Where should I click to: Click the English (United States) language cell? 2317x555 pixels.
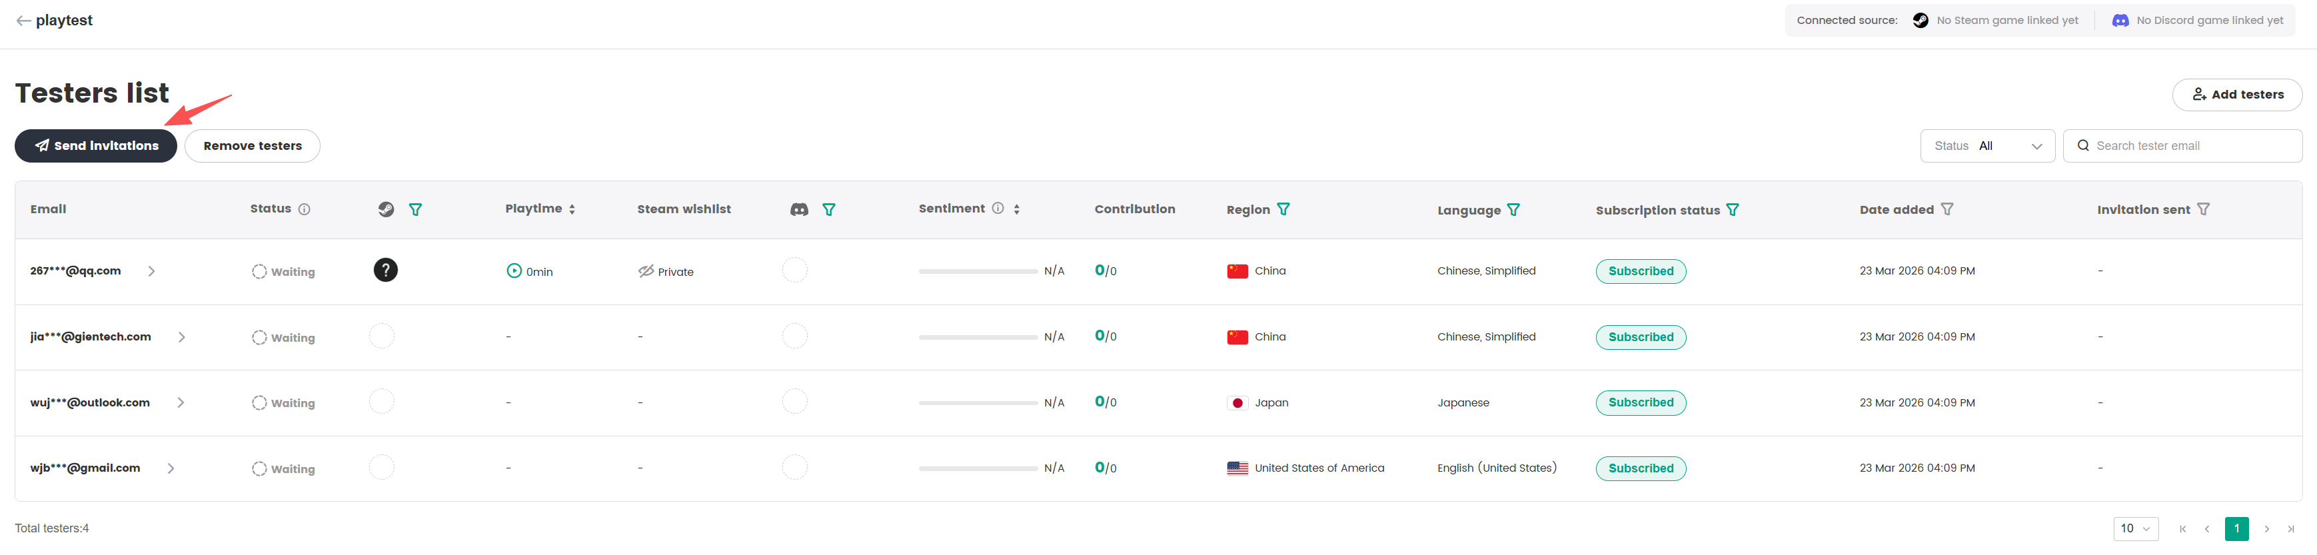tap(1497, 468)
